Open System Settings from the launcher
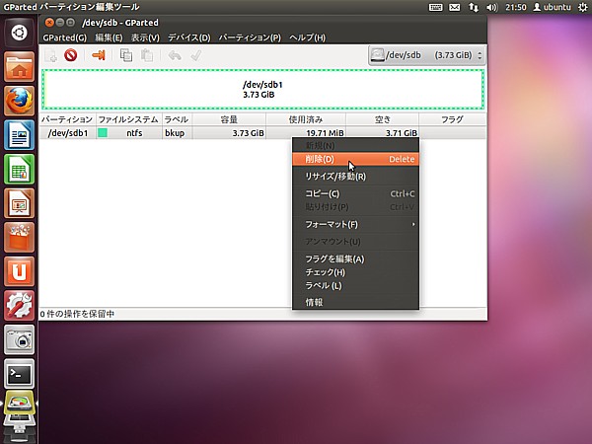Screen dimensions: 592x444 (19, 306)
